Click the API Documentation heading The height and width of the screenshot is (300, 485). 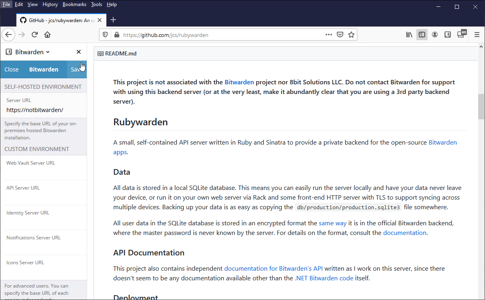coord(149,253)
